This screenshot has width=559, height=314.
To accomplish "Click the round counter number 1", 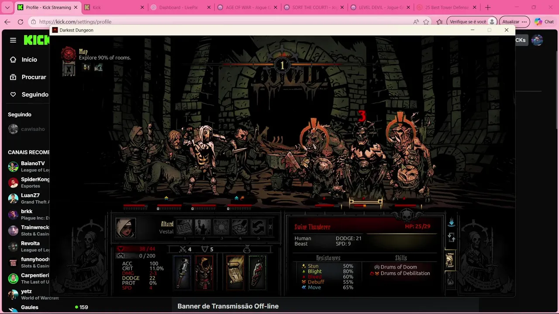I will [x=282, y=65].
